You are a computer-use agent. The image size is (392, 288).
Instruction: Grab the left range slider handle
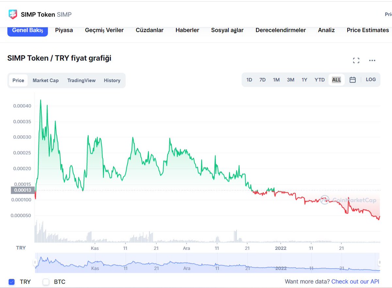tap(35, 262)
